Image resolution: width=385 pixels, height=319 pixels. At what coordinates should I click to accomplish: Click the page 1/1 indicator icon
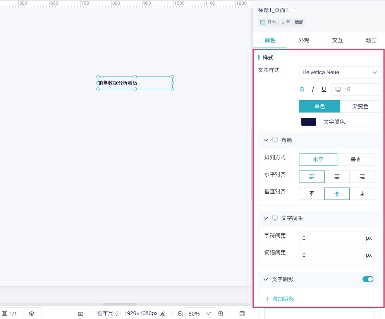tap(4, 314)
